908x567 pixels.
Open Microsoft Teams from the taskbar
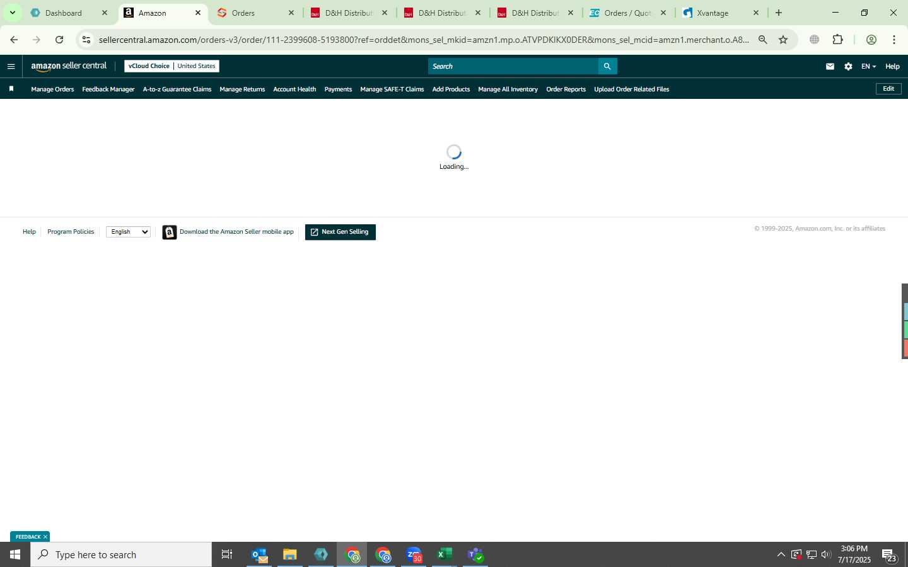[475, 555]
